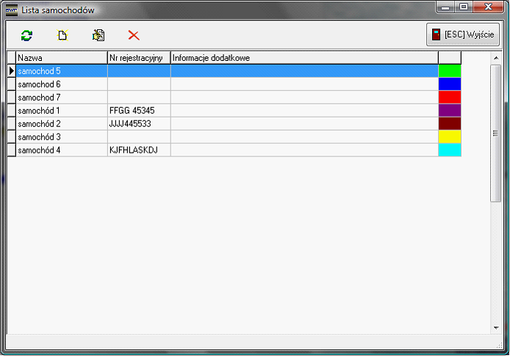Viewport: 510px width, 356px height.
Task: Click the scrollbar down arrow
Action: pyautogui.click(x=495, y=327)
